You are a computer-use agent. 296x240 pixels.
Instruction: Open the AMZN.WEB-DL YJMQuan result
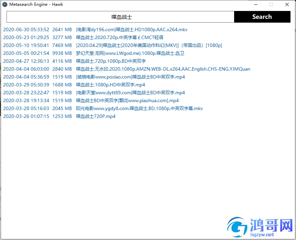click(x=163, y=69)
